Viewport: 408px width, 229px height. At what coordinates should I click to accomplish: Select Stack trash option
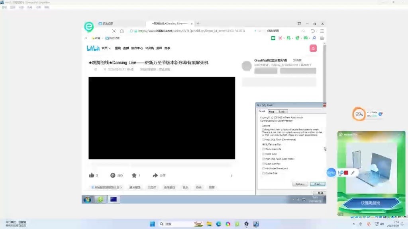[x=264, y=154]
